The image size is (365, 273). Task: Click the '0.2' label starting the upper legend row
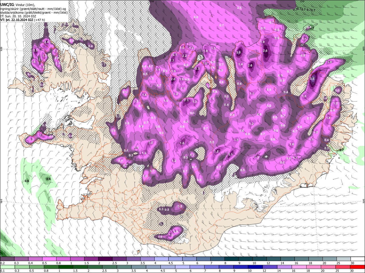pos(3,263)
